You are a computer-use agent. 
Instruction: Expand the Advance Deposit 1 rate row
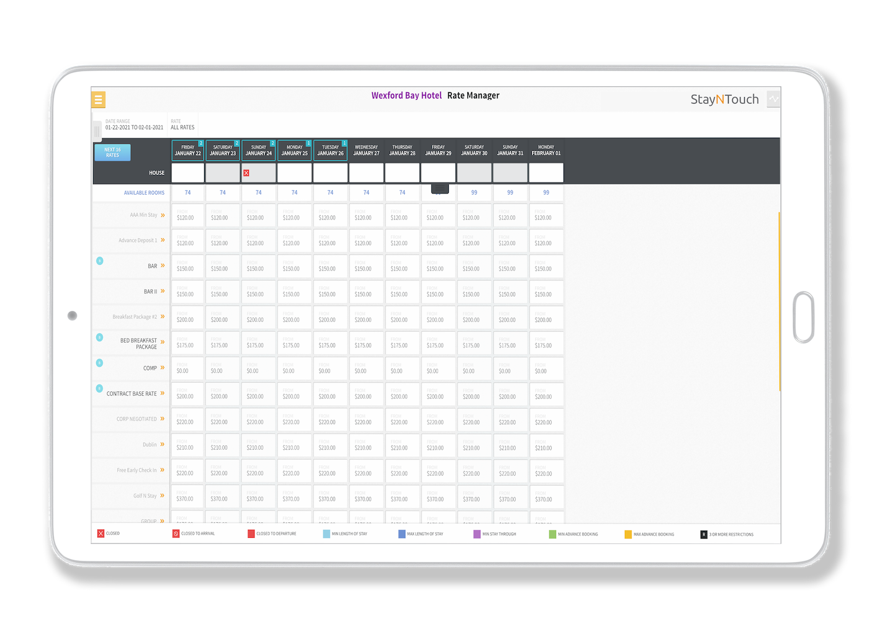tap(163, 240)
